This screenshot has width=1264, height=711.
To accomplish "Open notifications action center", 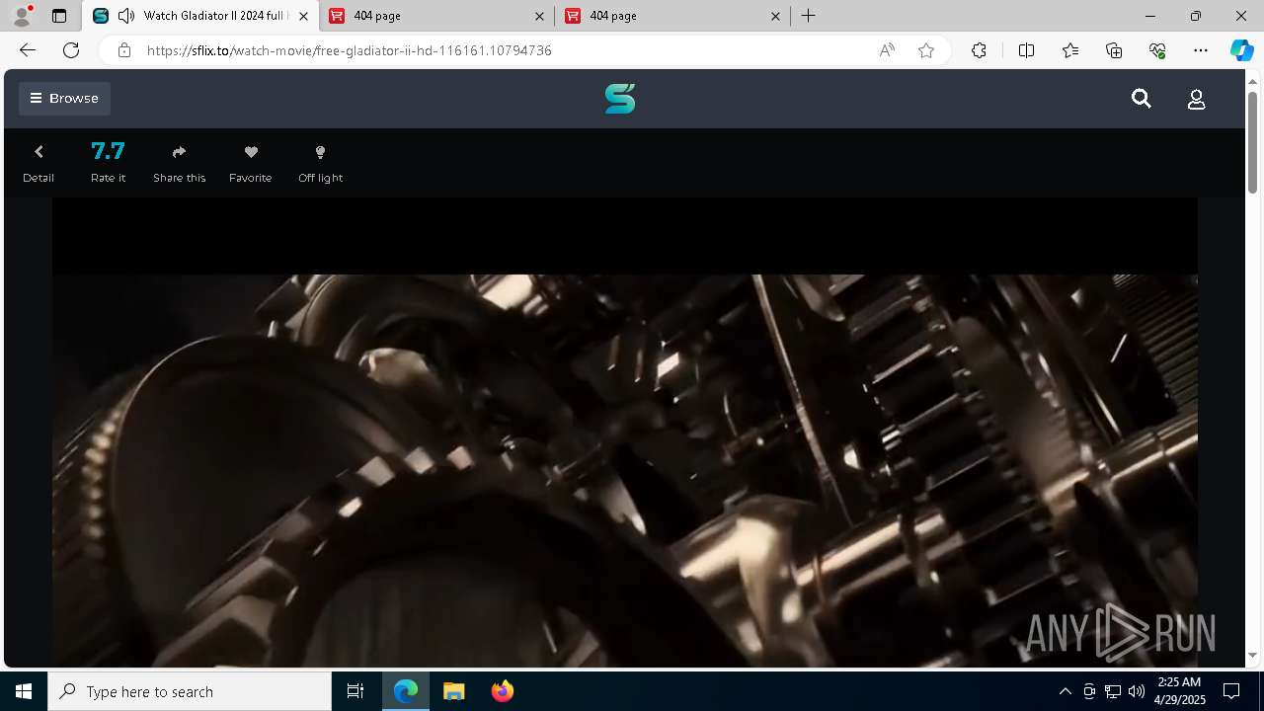I will pos(1231,691).
